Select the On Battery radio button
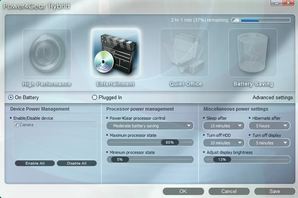 11,97
